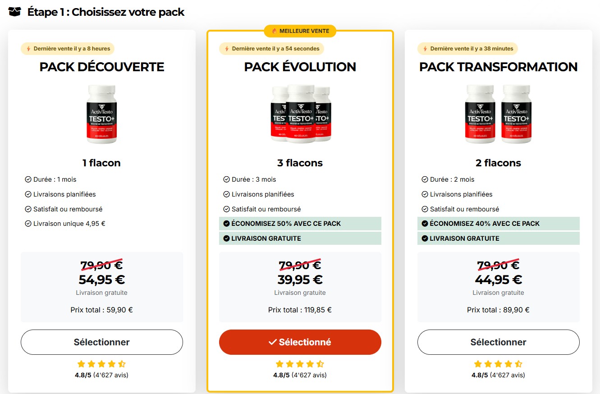The width and height of the screenshot is (600, 394).
Task: Click the Sélectionner button under Pack Découverte
Action: (101, 342)
